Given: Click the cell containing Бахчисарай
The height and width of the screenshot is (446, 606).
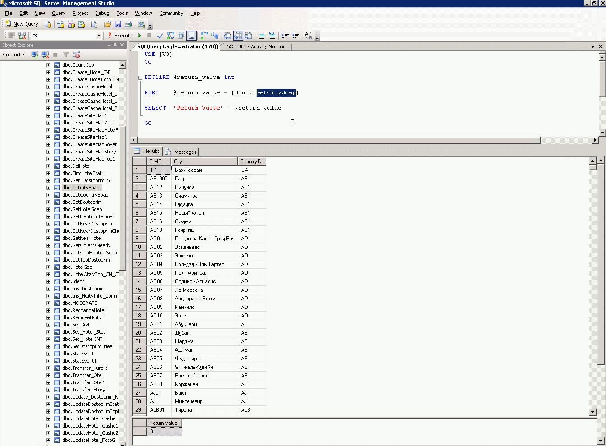Looking at the screenshot, I should coord(205,170).
